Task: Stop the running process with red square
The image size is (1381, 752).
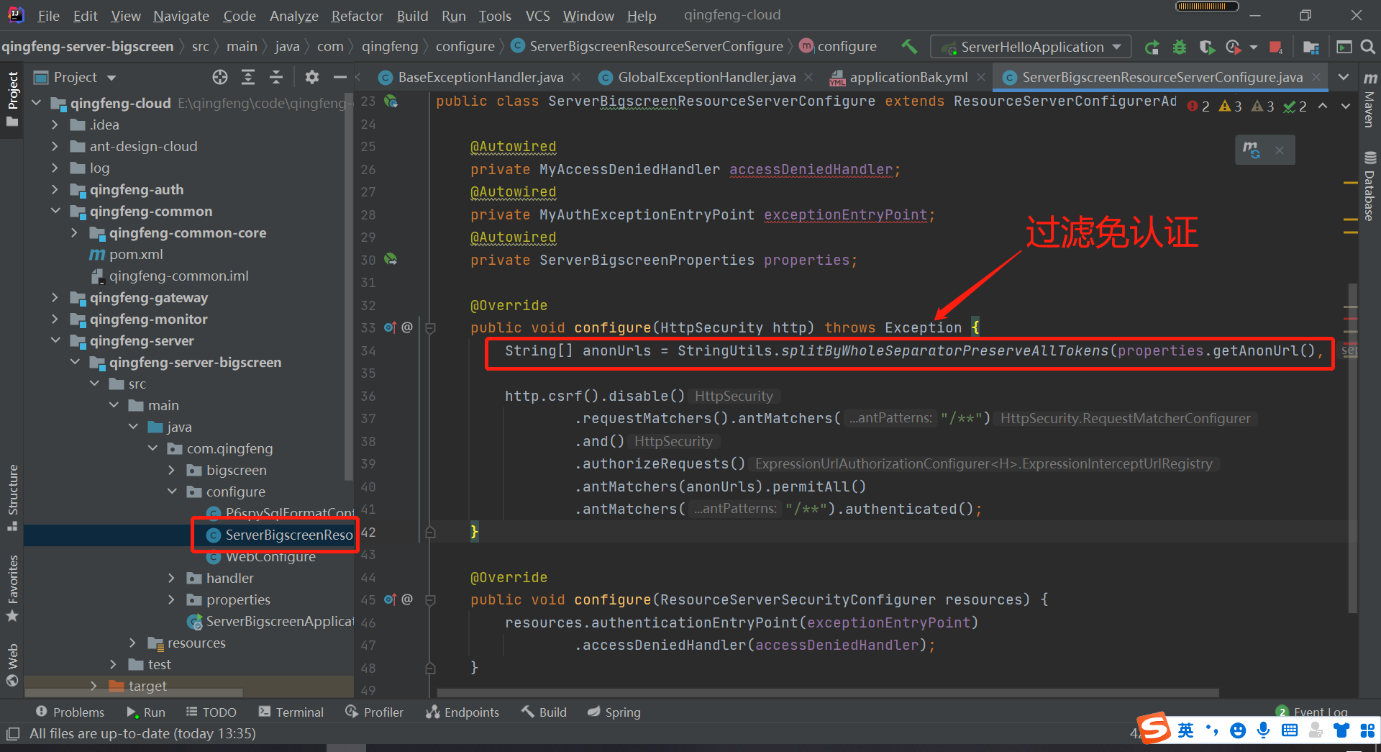Action: (1276, 47)
